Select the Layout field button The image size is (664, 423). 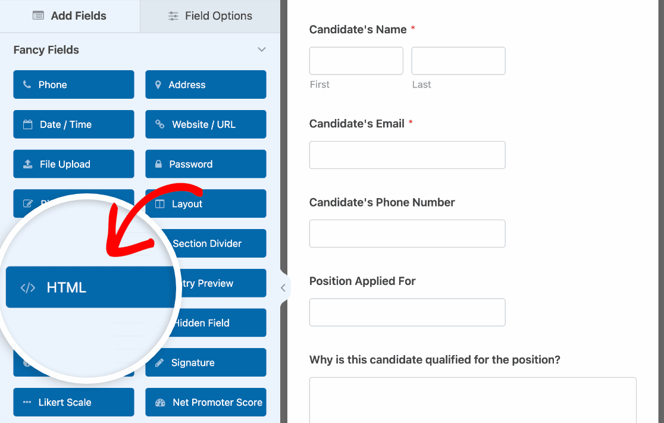coord(205,203)
